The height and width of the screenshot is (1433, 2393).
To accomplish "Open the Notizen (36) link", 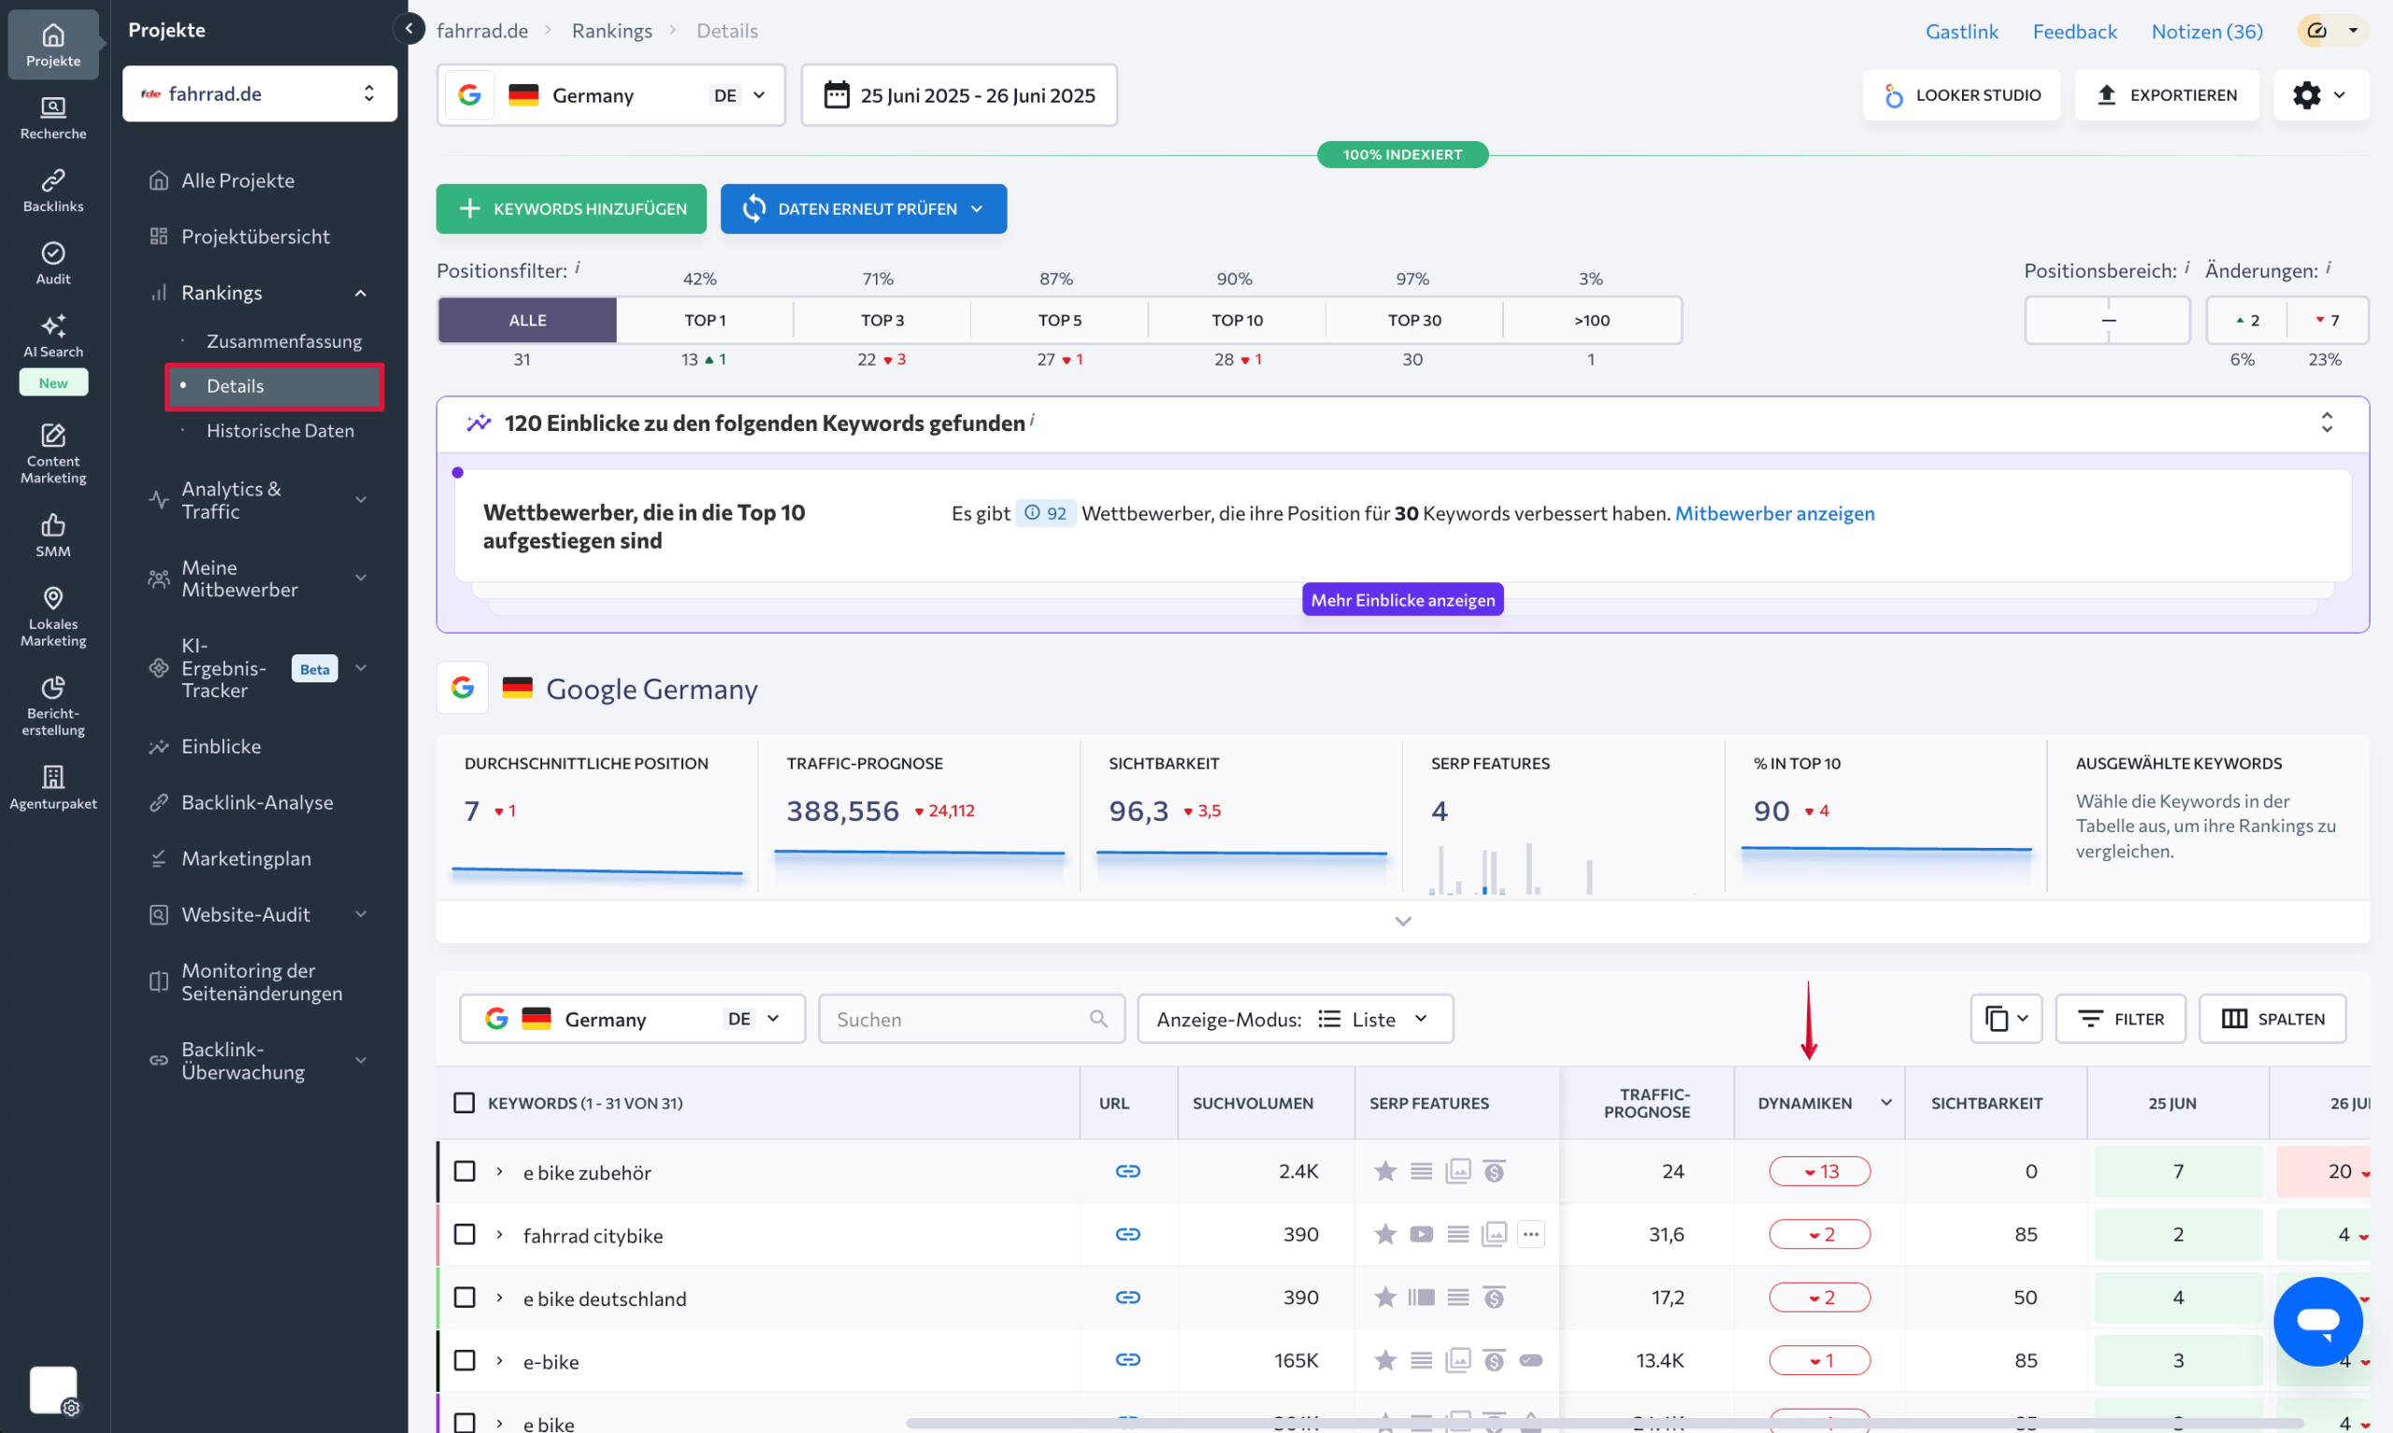I will pyautogui.click(x=2207, y=31).
